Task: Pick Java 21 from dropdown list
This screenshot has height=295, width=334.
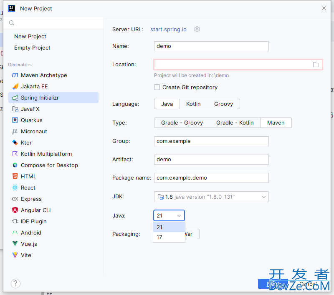Action: click(x=169, y=227)
